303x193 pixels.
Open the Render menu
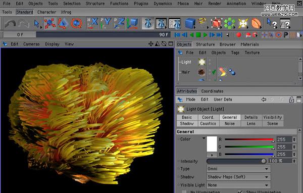point(215,4)
